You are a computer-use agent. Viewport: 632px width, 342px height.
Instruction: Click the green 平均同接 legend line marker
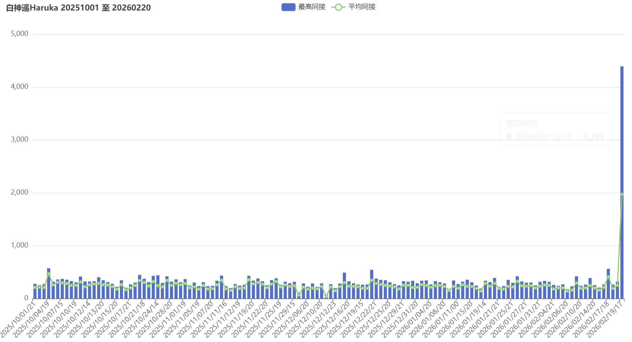[x=338, y=7]
